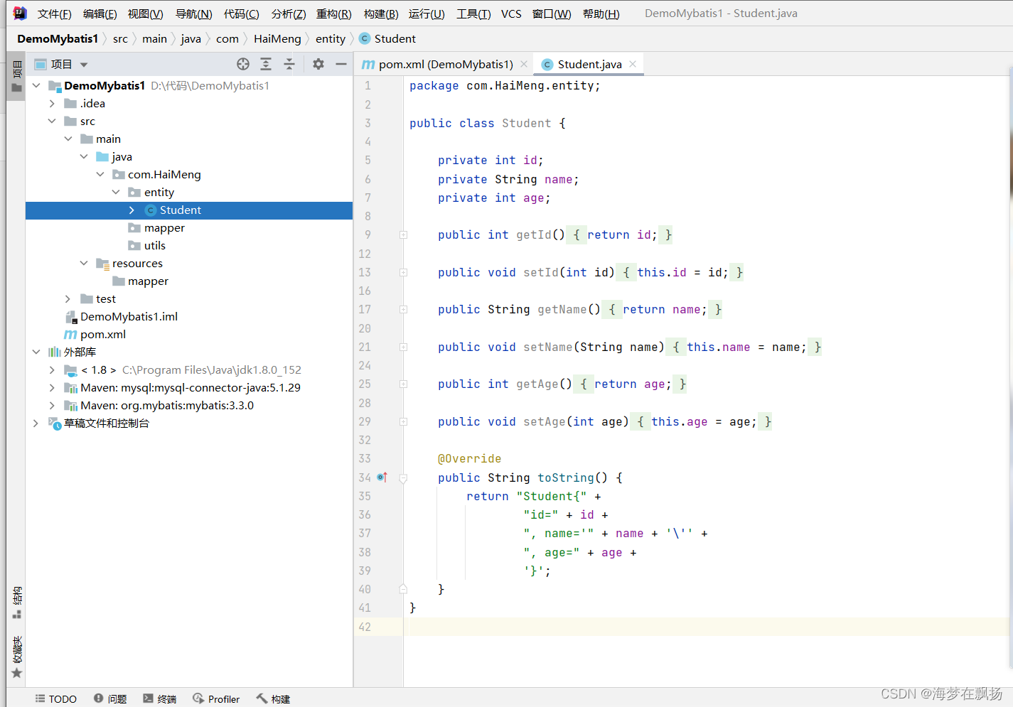The image size is (1013, 707).
Task: Expand the JDK 1.8 library node
Action: tap(52, 369)
